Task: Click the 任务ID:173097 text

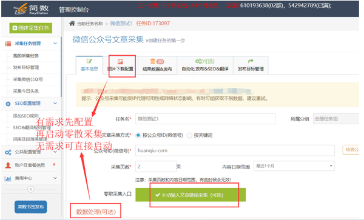Action: coord(153,24)
